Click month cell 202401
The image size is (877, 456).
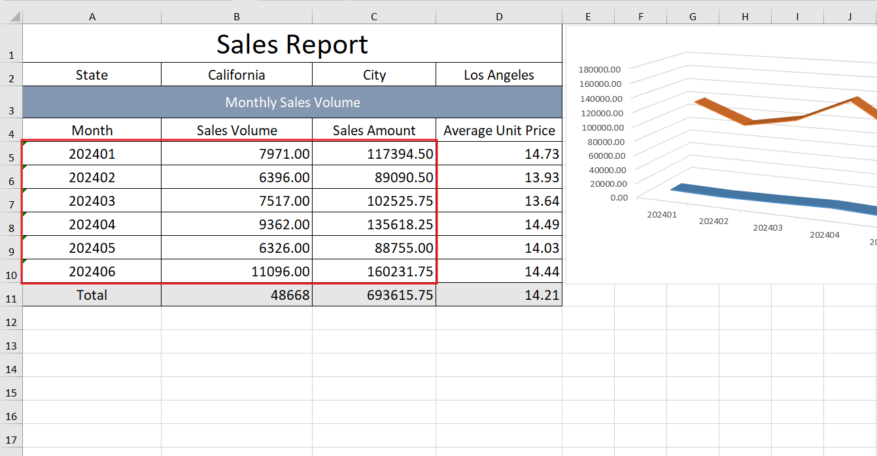[92, 154]
